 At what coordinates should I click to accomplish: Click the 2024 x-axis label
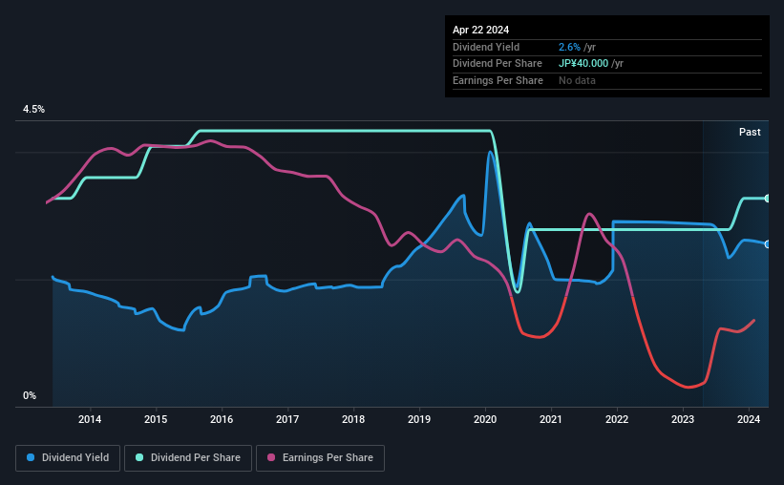[x=749, y=419]
